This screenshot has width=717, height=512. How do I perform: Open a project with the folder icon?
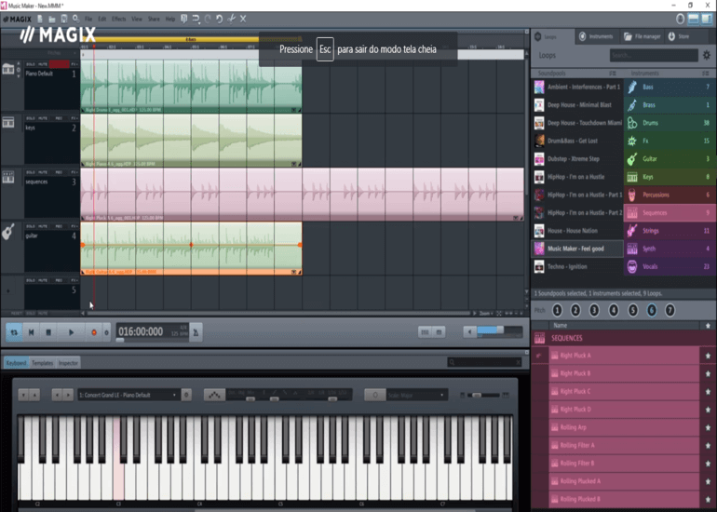[52, 19]
